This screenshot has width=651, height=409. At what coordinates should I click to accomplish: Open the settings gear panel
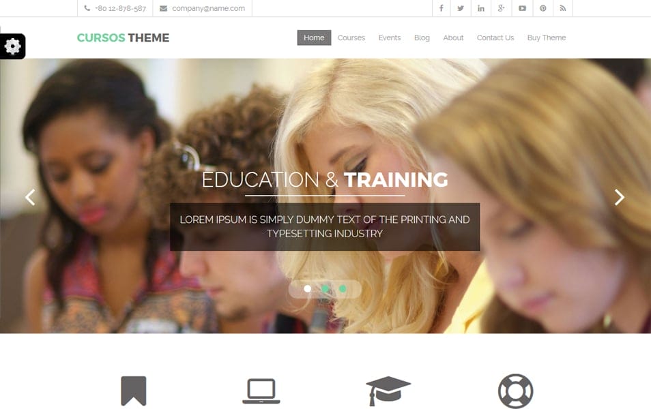point(12,46)
